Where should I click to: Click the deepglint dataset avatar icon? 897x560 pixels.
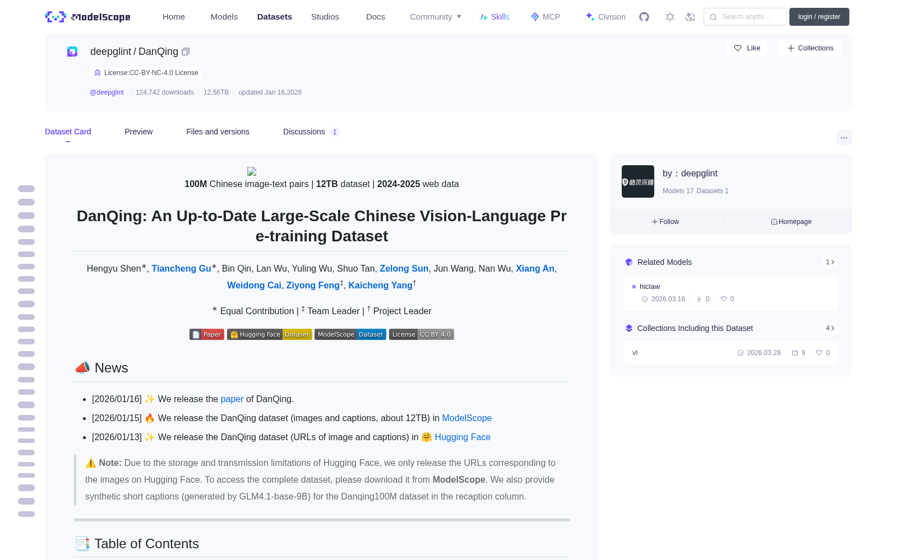72,52
